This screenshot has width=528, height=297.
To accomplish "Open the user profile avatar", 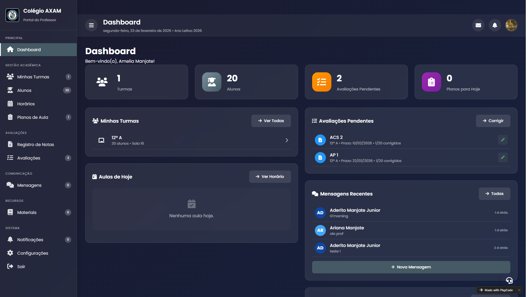I will [x=511, y=25].
